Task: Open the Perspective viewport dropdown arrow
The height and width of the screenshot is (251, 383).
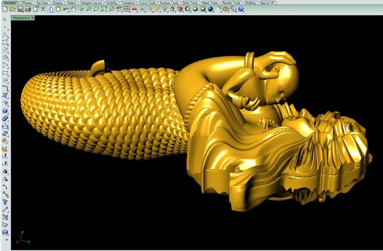Action: (33, 18)
